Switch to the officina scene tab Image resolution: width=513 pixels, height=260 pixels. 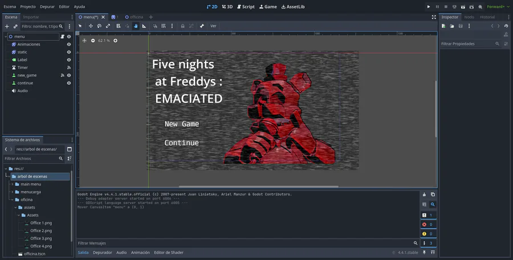[x=134, y=17]
